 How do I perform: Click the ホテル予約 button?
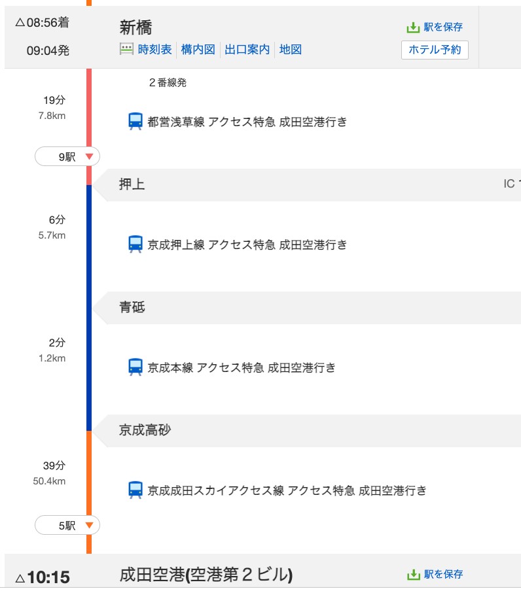click(x=435, y=50)
